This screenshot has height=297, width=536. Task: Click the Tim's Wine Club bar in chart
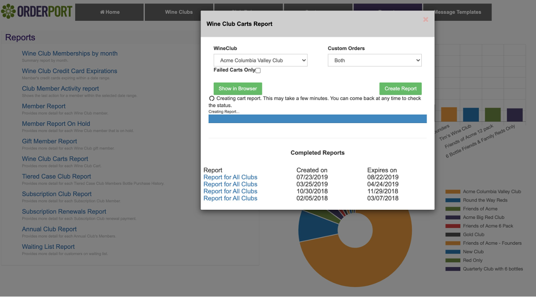[471, 115]
